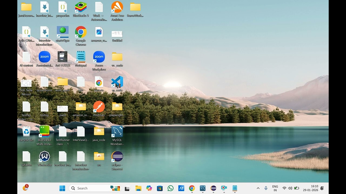Image resolution: width=346 pixels, height=194 pixels.
Task: Click the microphone tray icon
Action: click(x=266, y=188)
